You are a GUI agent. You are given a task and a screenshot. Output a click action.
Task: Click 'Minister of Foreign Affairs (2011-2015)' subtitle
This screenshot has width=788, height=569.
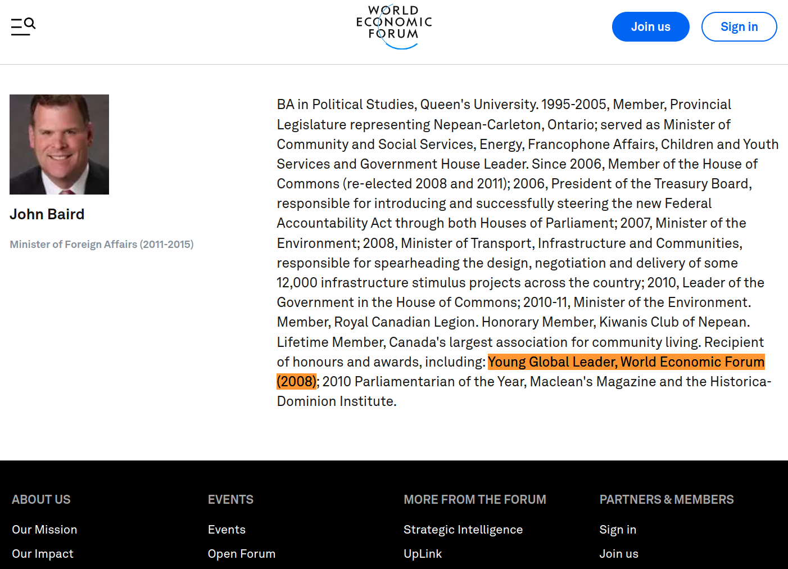102,245
